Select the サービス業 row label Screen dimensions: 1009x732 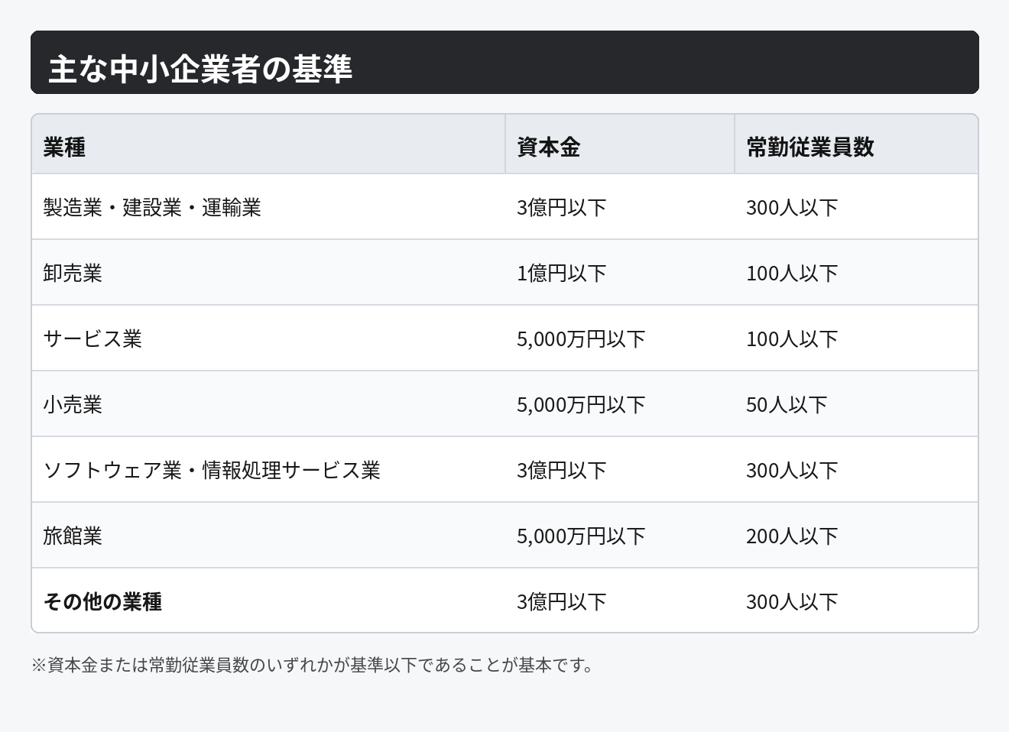(92, 338)
